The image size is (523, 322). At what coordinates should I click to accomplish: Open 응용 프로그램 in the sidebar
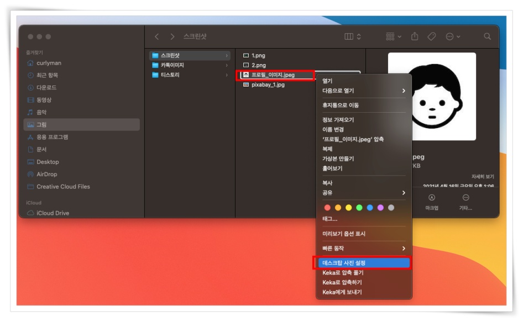point(82,137)
